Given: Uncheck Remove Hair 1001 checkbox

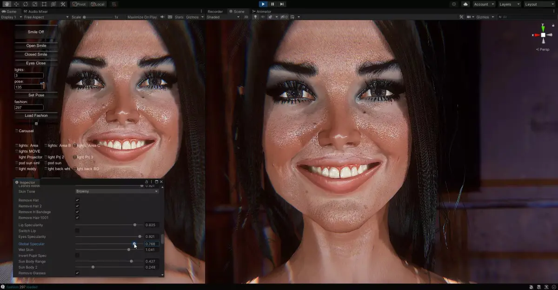Looking at the screenshot, I should click(x=77, y=218).
